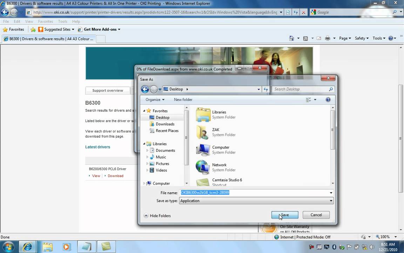The image size is (404, 253).
Task: Open the Safety command bar menu
Action: 362,38
